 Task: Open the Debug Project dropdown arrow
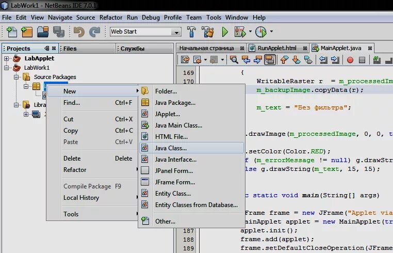pyautogui.click(x=250, y=31)
